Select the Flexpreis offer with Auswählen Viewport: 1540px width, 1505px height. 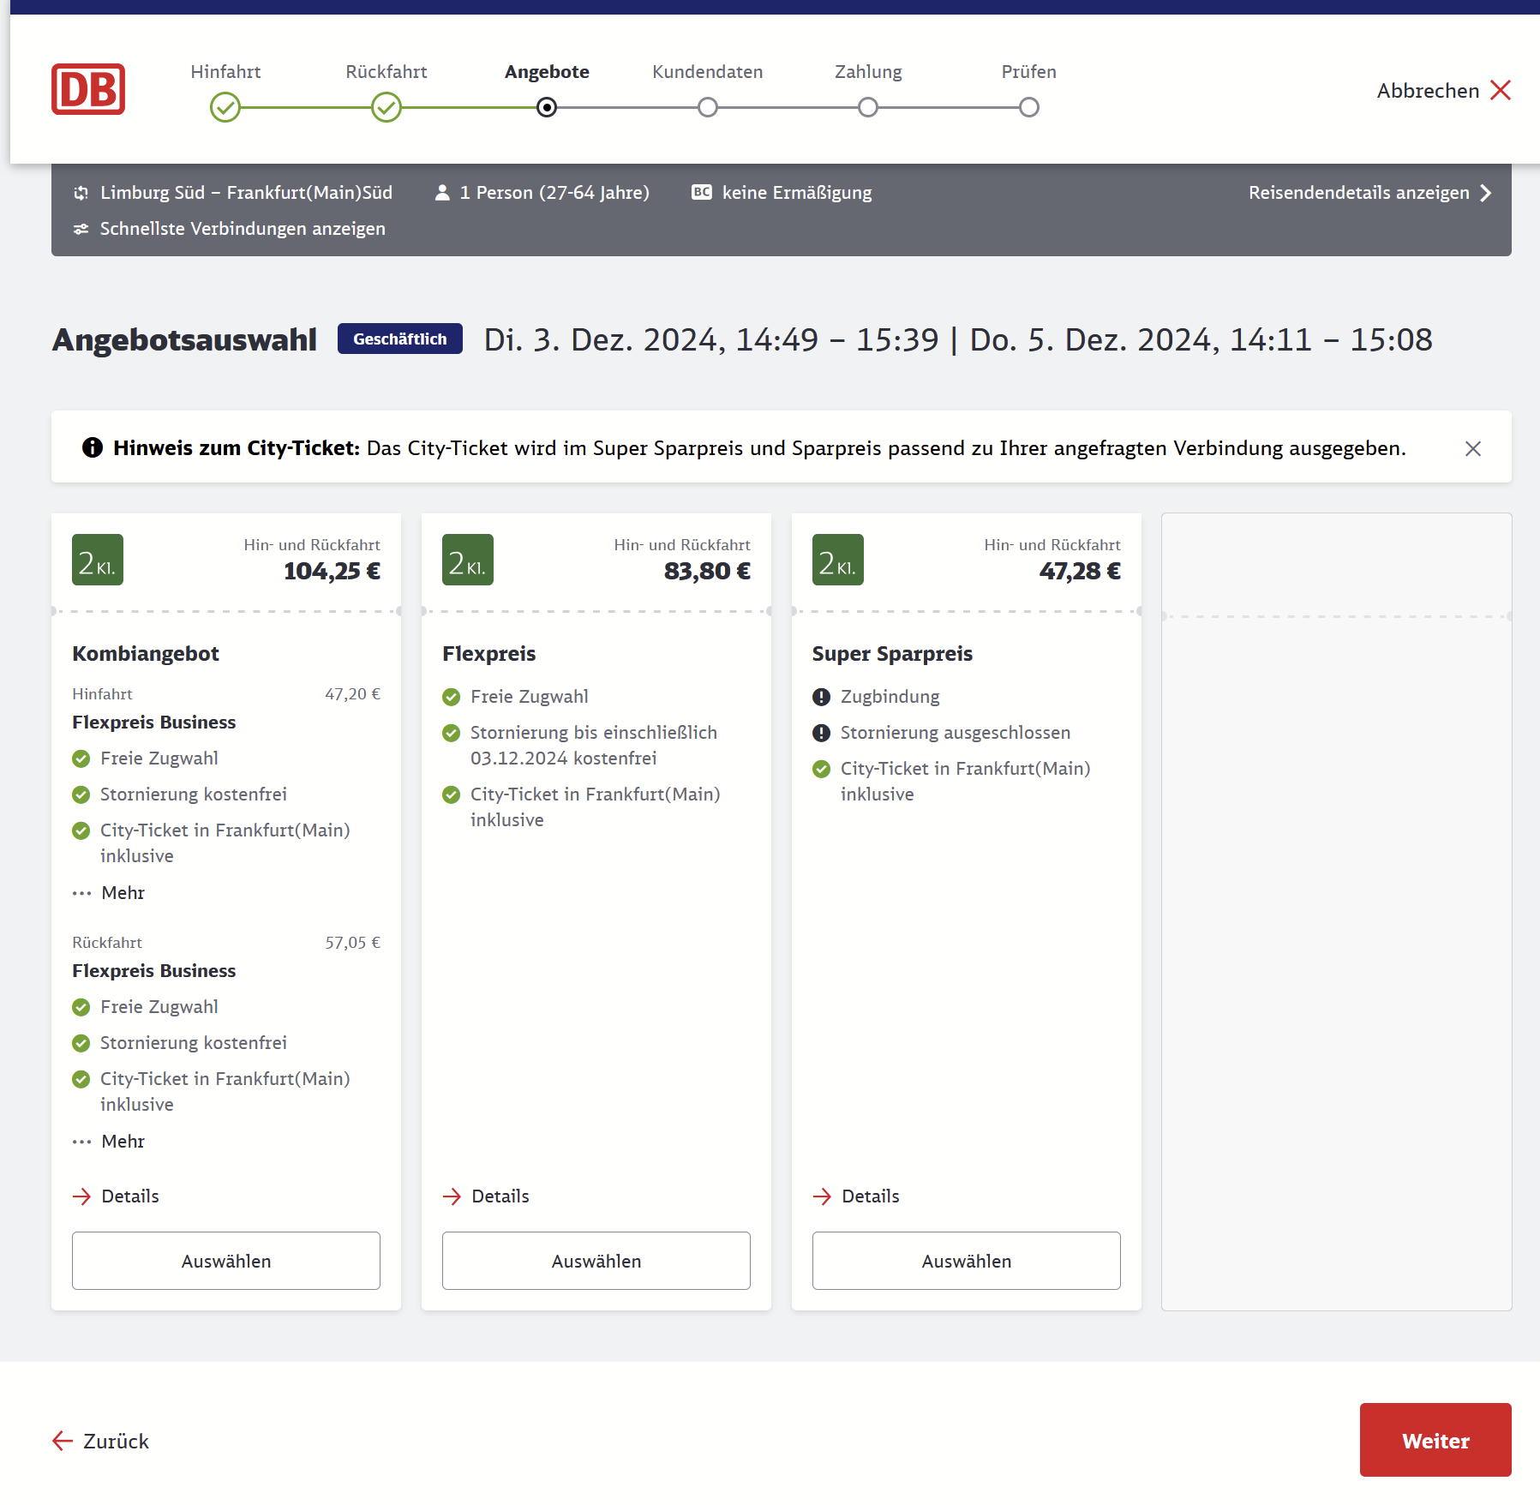click(596, 1261)
